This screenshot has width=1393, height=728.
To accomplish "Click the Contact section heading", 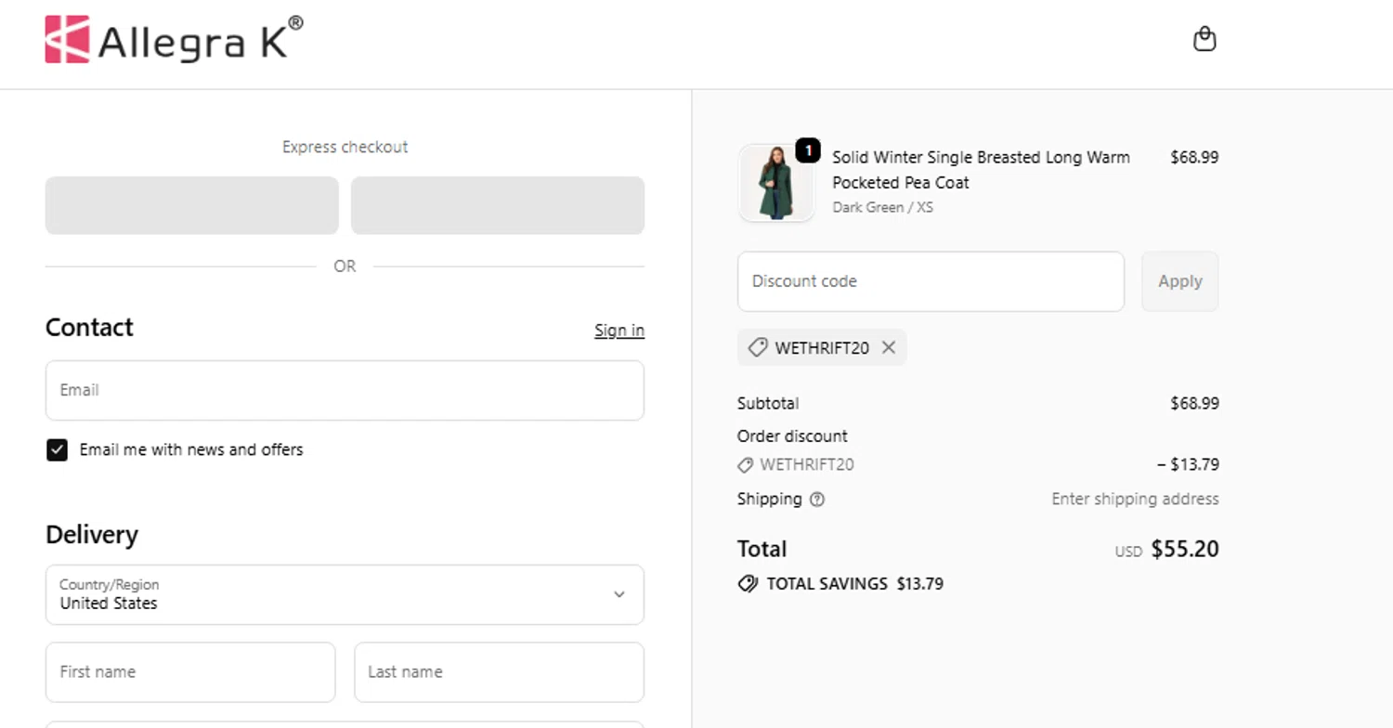I will (x=89, y=327).
